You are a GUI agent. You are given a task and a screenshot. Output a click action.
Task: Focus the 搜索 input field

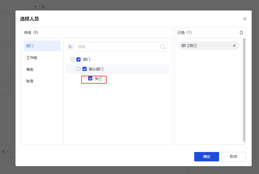click(x=118, y=47)
